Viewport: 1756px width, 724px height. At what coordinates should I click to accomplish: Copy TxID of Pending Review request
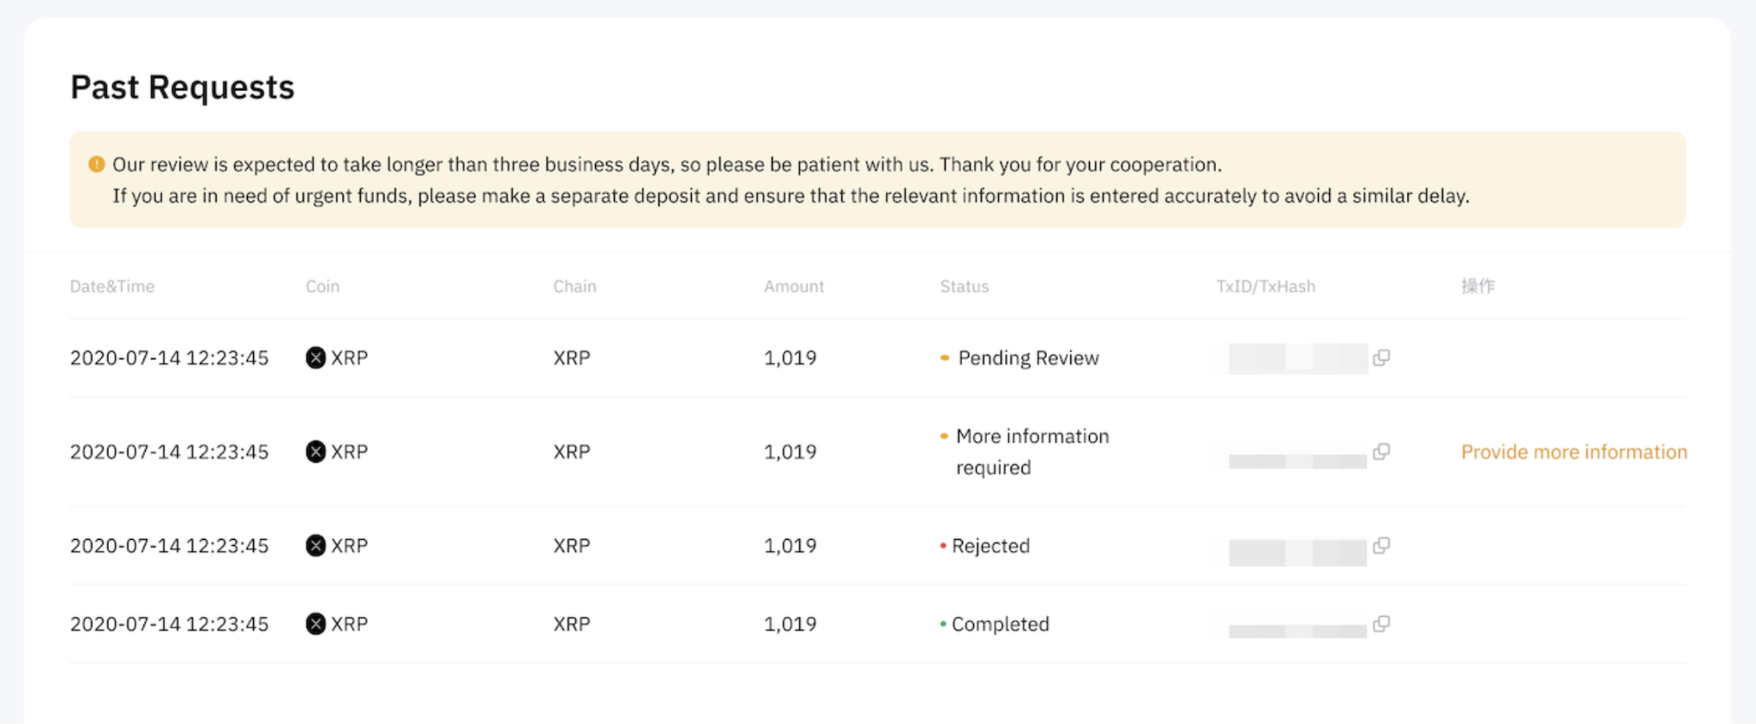click(x=1381, y=357)
